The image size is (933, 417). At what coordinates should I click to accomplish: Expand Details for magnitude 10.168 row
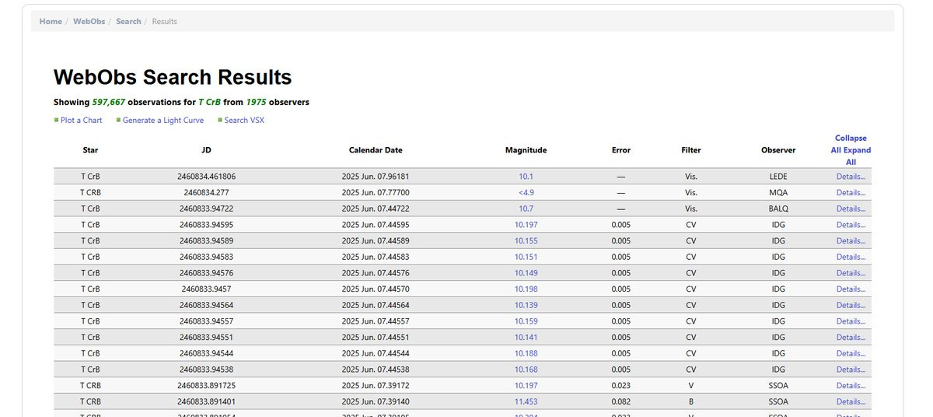click(x=851, y=370)
